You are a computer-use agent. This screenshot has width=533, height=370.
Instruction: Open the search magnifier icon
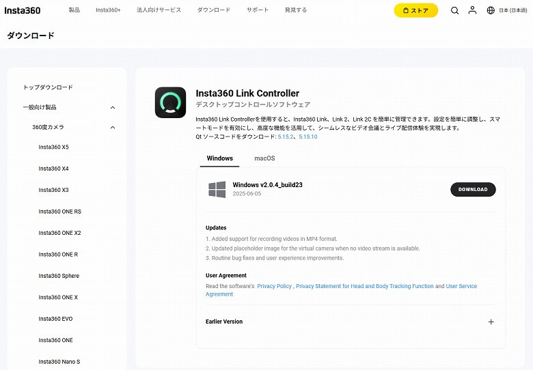(454, 10)
